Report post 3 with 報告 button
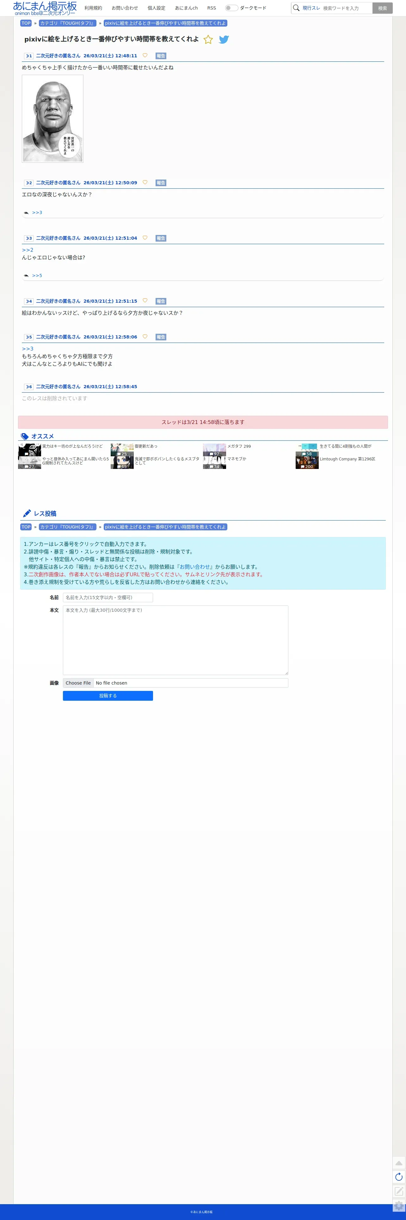This screenshot has width=406, height=1220. pyautogui.click(x=161, y=238)
